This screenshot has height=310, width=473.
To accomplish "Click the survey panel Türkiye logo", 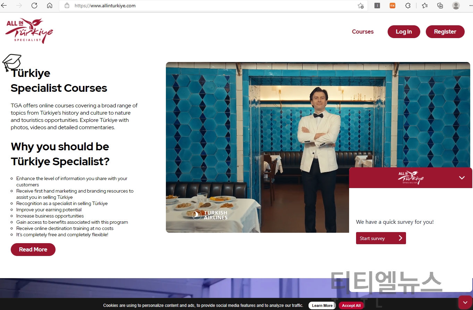I will tap(411, 177).
